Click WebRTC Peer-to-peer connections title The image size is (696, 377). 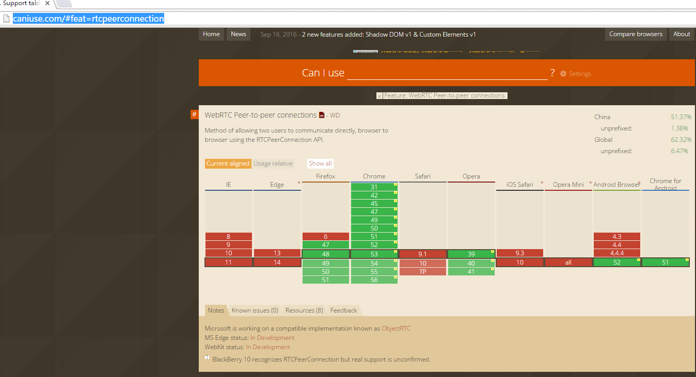[x=261, y=115]
